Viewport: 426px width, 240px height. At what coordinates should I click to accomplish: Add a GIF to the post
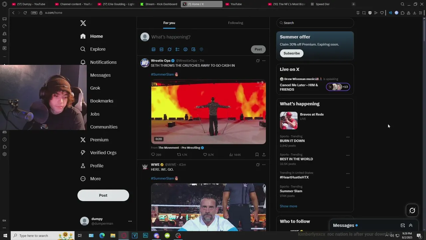pyautogui.click(x=161, y=49)
